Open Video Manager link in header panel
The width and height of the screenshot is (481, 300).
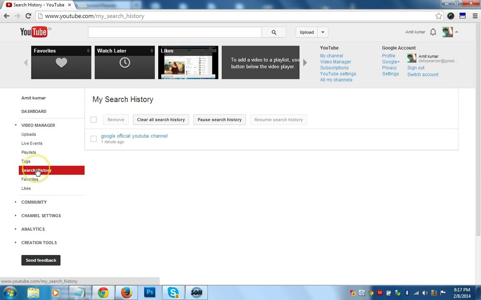point(336,62)
